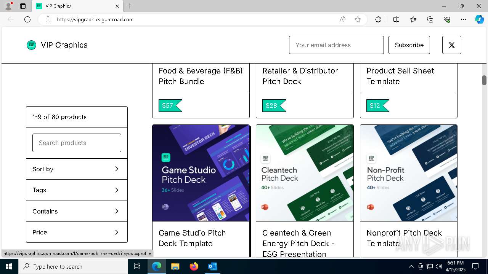
Task: Click the Subscribe button
Action: (409, 45)
